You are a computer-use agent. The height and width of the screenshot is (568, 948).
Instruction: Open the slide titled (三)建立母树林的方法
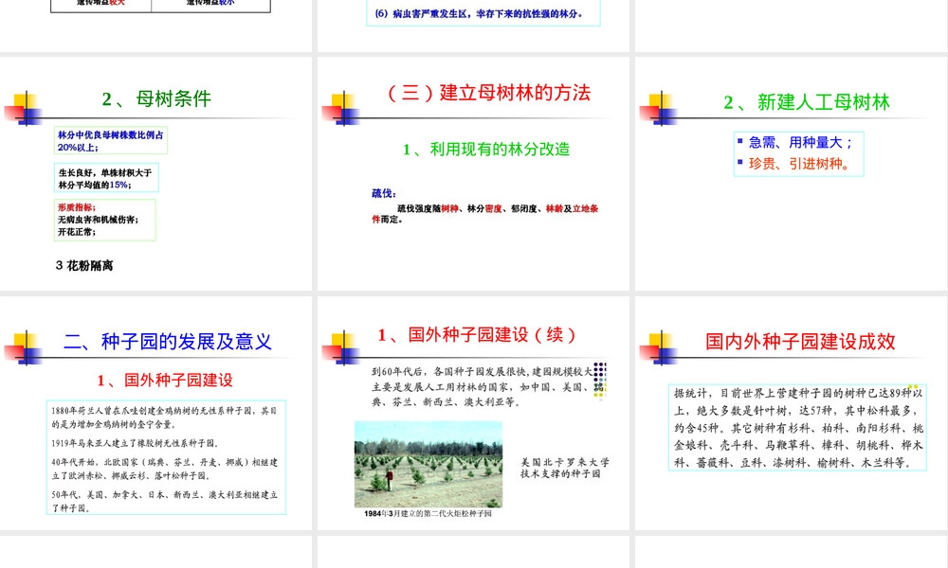coord(473,174)
